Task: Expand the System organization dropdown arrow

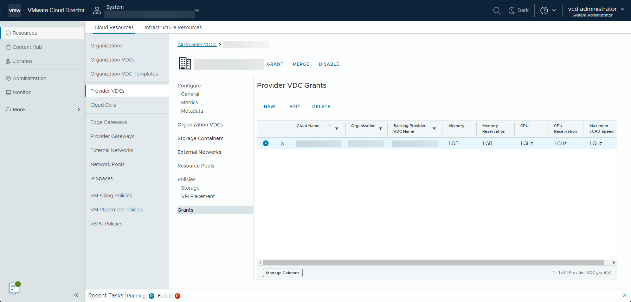Action: 197,11
